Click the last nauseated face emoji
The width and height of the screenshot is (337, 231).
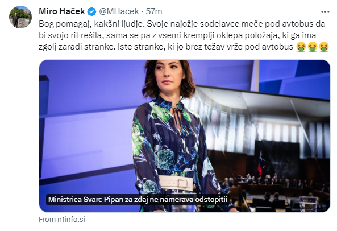[324, 47]
